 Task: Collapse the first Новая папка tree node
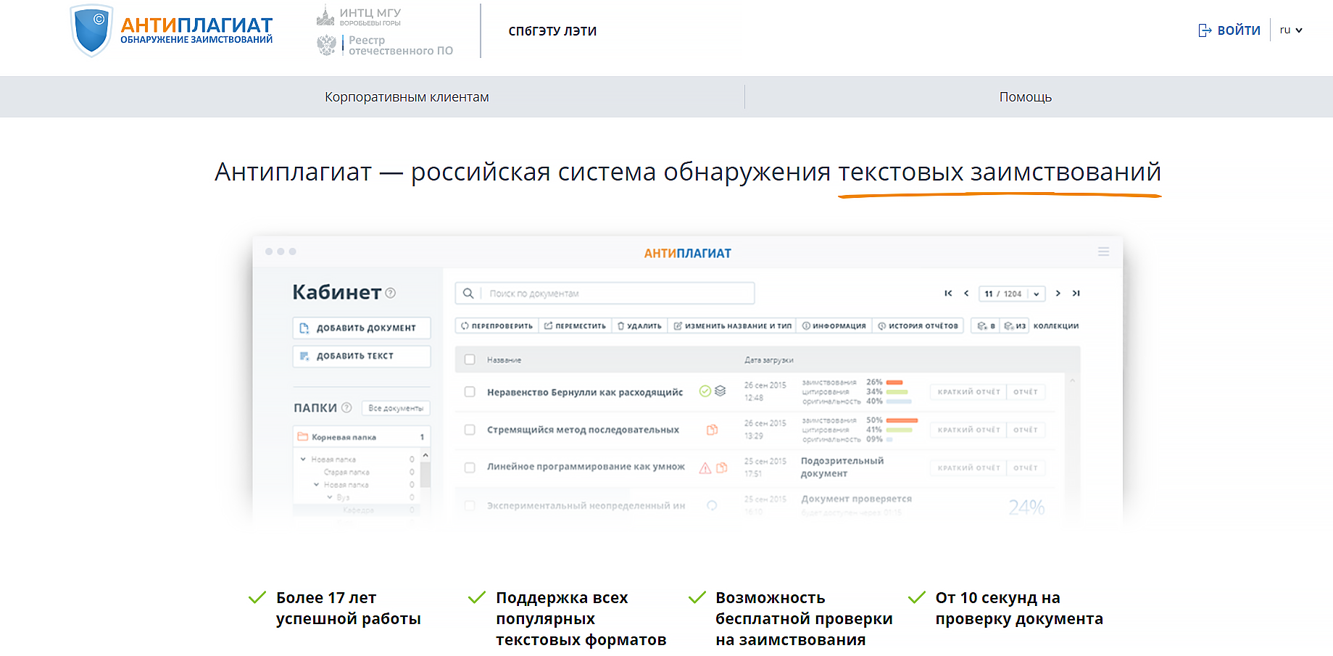click(303, 459)
